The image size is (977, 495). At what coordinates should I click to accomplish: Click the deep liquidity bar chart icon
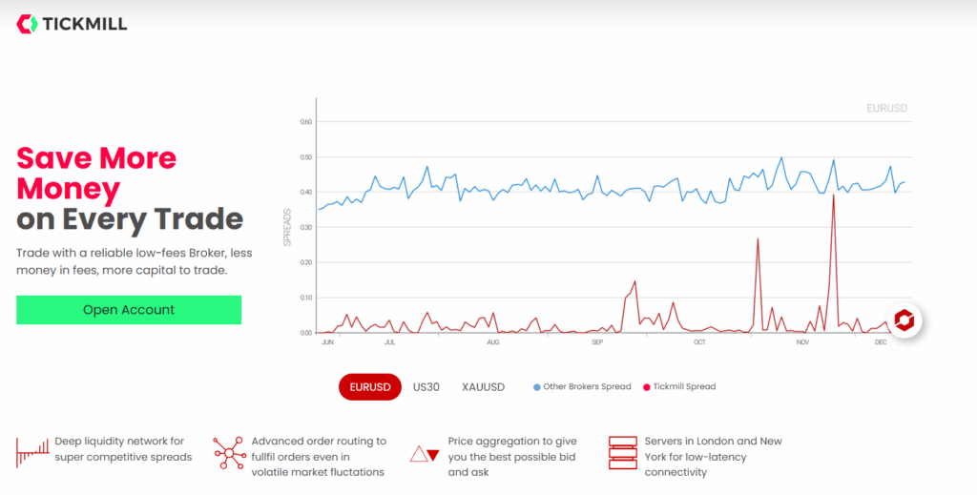[x=33, y=453]
